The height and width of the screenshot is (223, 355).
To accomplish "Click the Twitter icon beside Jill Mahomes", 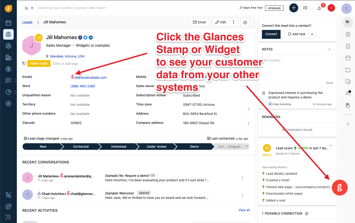I will (85, 38).
